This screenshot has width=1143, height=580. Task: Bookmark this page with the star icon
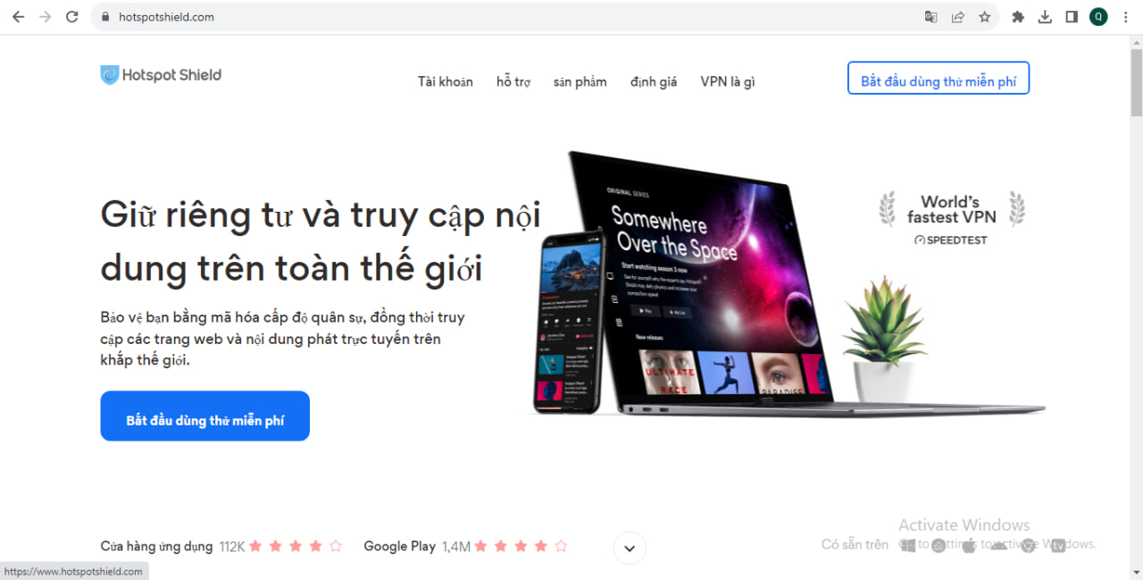point(984,17)
